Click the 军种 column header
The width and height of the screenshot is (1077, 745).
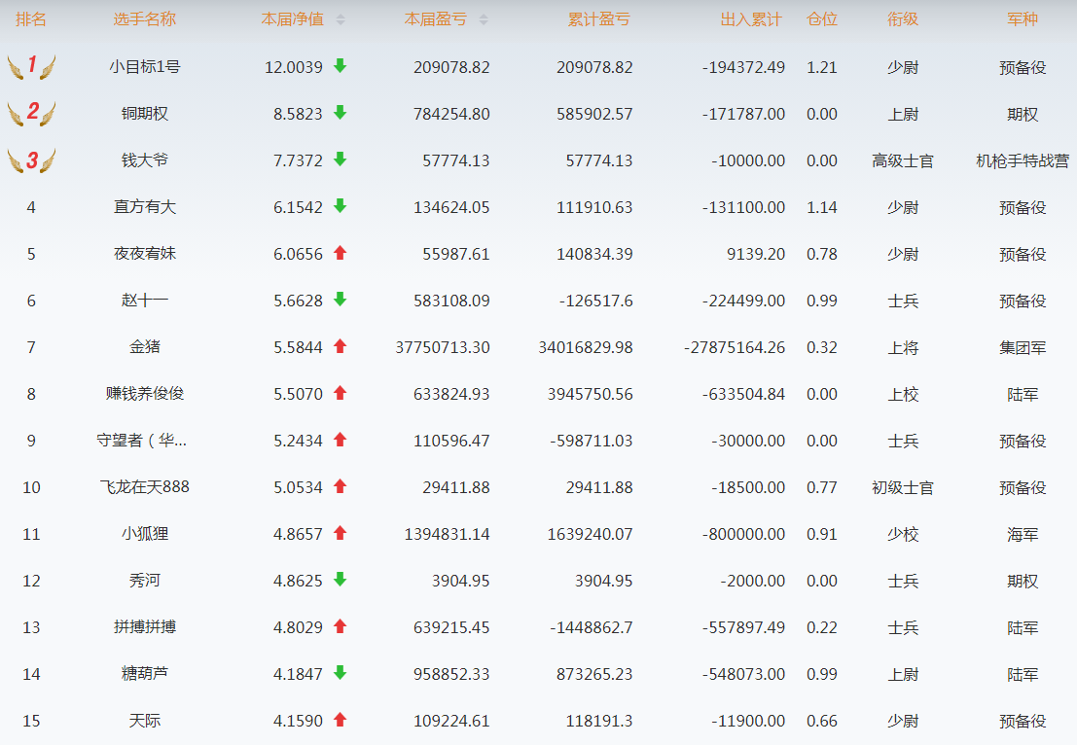coord(1023,20)
